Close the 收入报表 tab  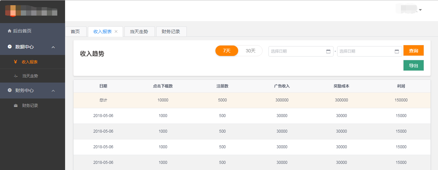coord(116,32)
